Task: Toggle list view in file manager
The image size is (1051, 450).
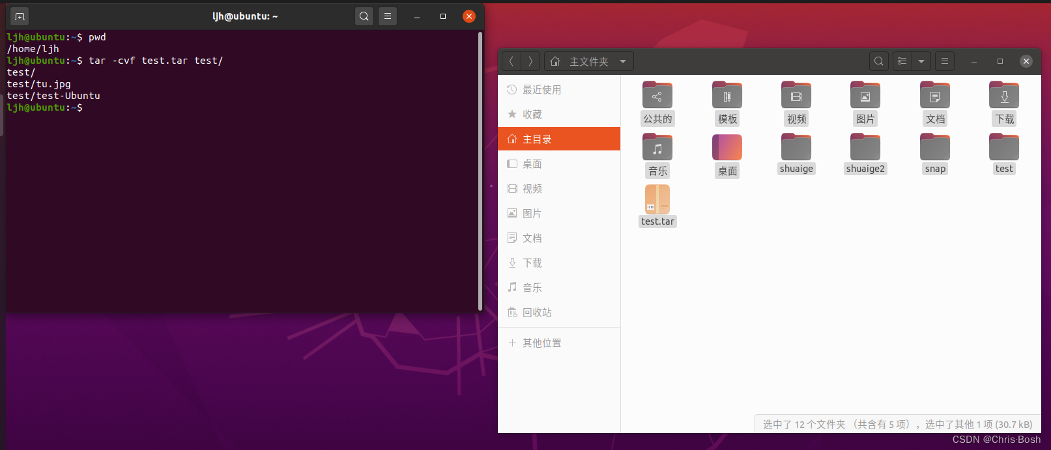Action: pos(902,61)
